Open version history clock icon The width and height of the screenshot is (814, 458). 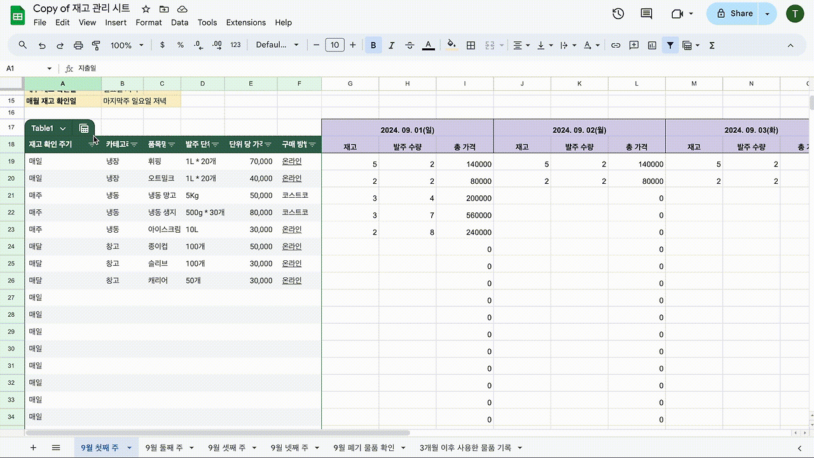[x=617, y=14]
